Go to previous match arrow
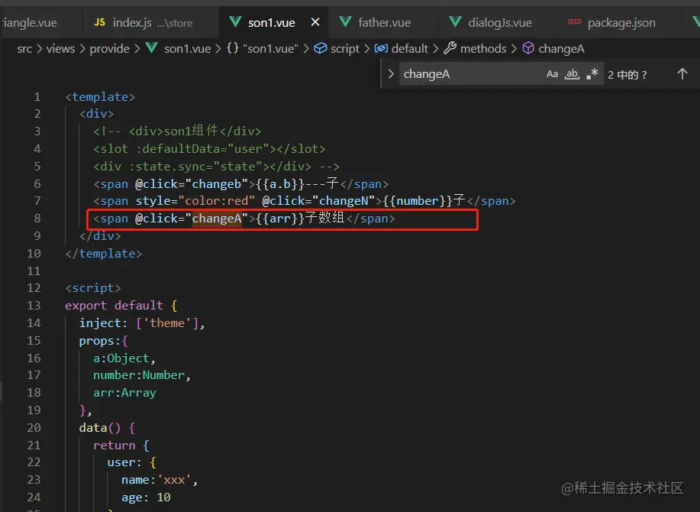Image resolution: width=700 pixels, height=512 pixels. point(682,73)
